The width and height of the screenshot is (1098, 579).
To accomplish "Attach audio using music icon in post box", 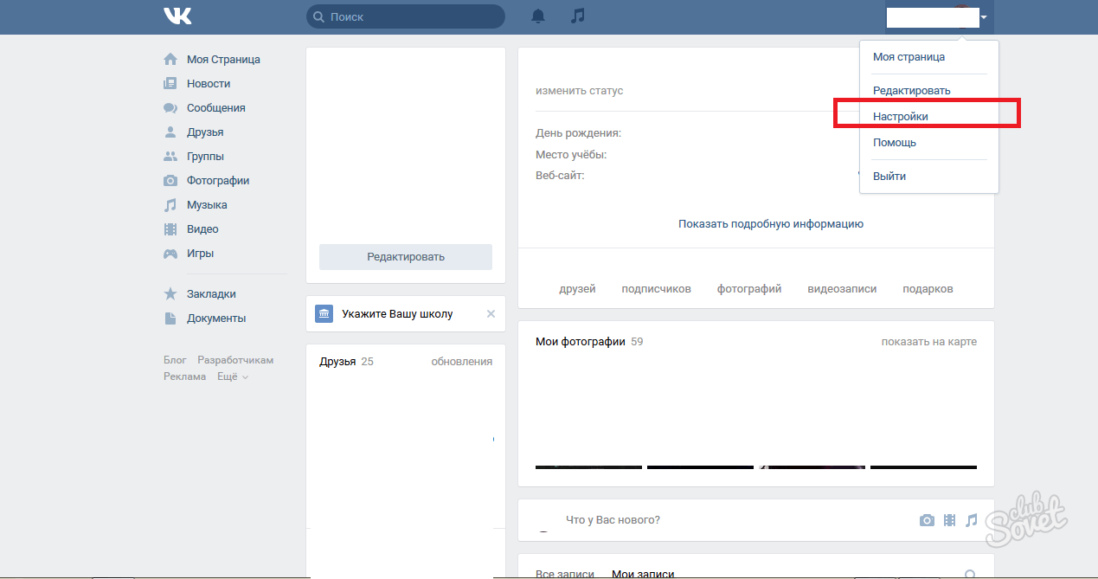I will pos(972,520).
